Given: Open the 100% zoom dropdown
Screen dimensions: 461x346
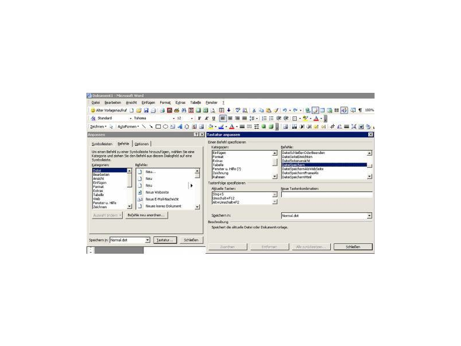Looking at the screenshot, I should [x=370, y=110].
